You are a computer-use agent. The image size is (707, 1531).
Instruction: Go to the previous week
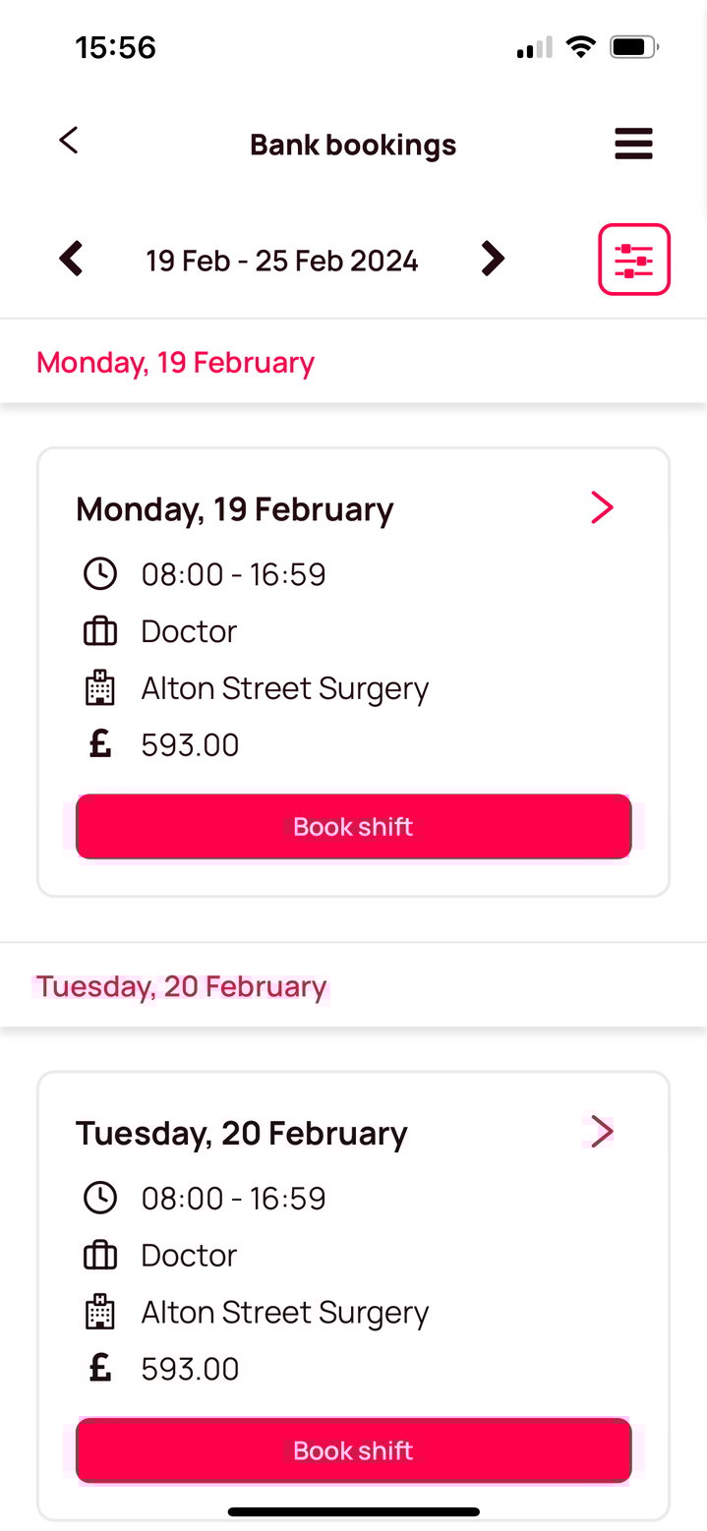click(69, 259)
